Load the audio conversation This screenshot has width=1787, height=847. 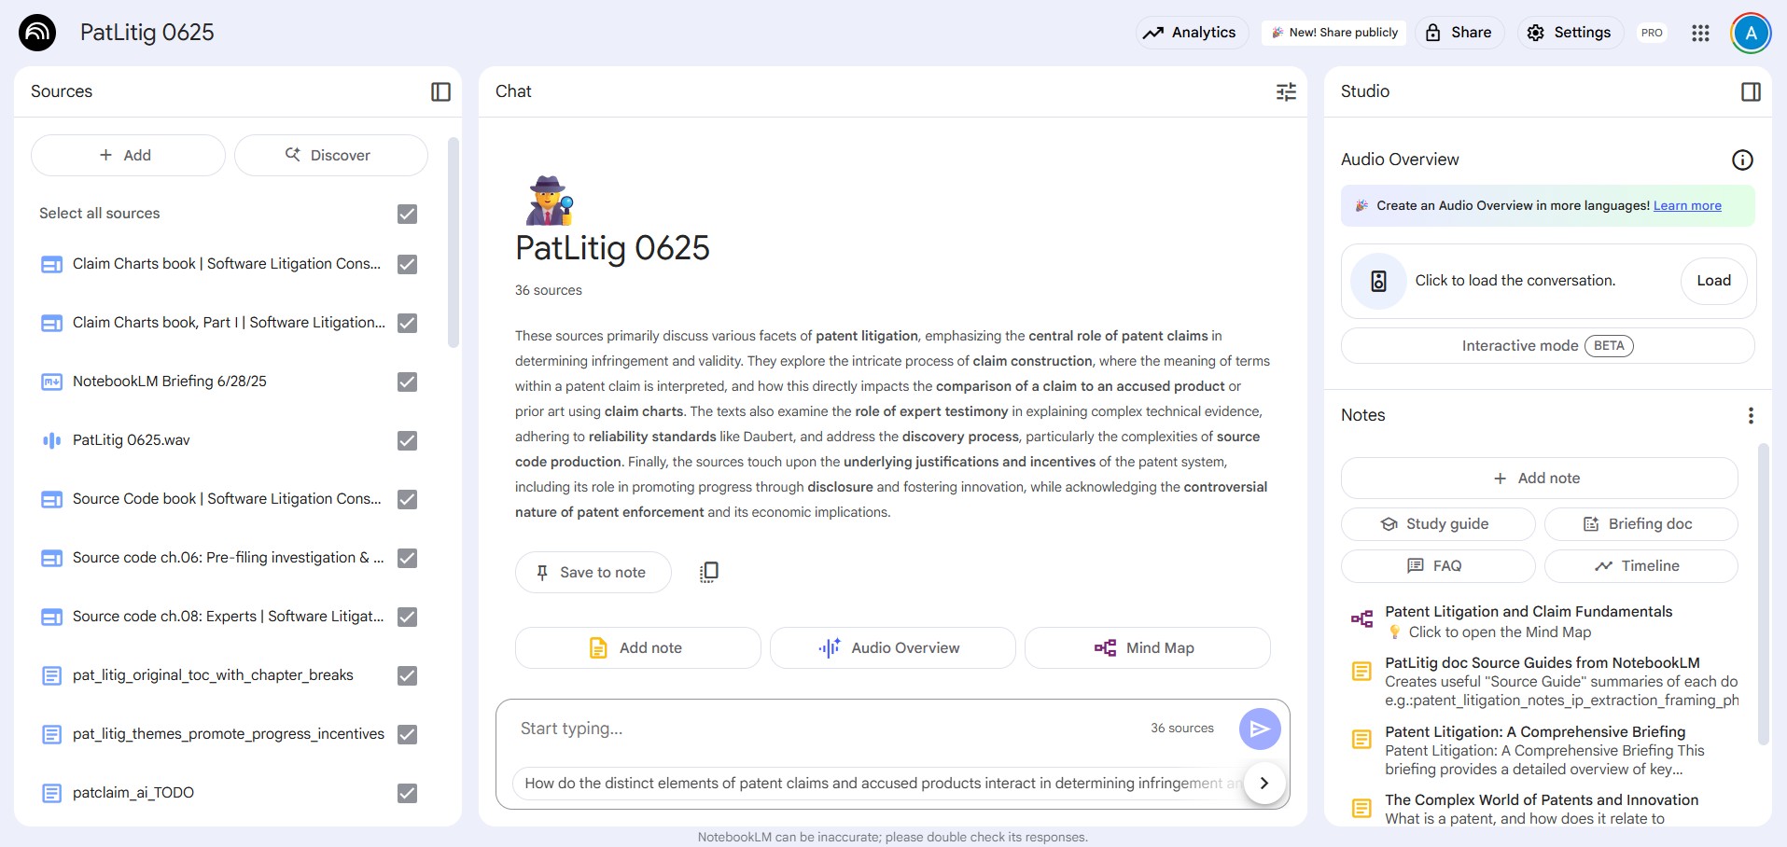(x=1713, y=281)
